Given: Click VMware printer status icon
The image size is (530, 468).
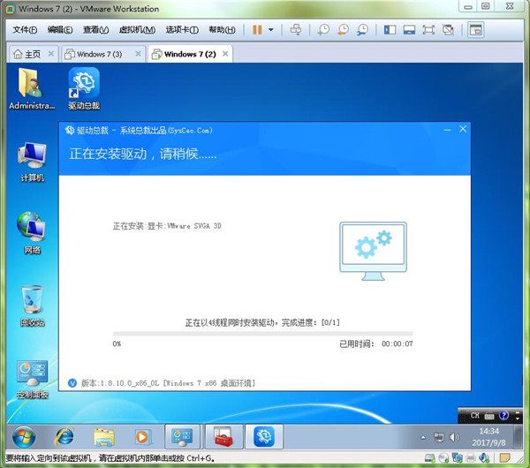Looking at the screenshot, I should point(471,458).
